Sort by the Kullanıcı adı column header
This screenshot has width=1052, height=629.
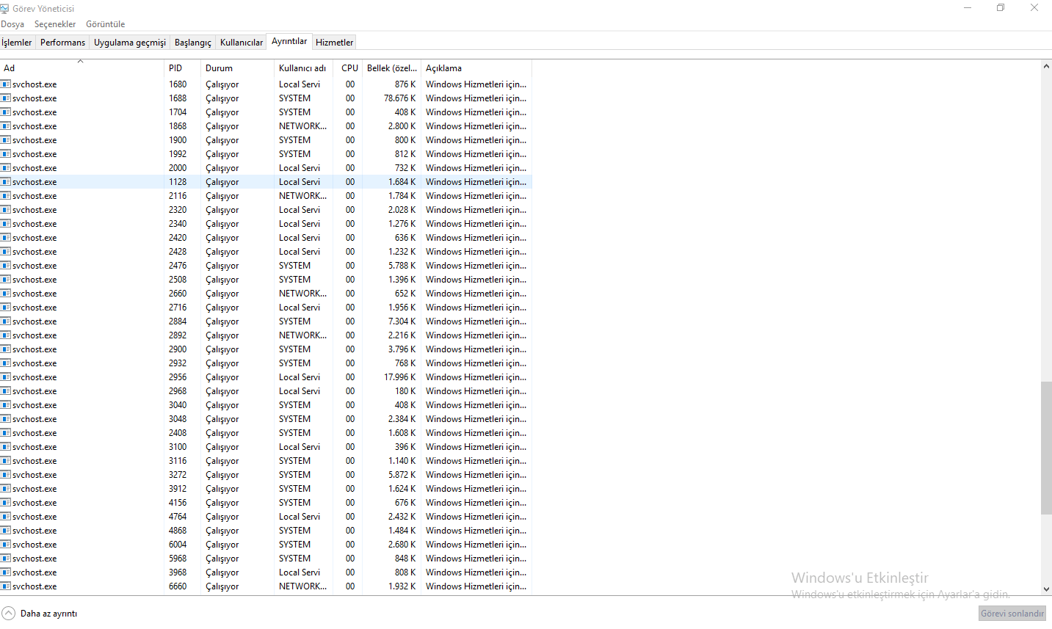(x=303, y=68)
